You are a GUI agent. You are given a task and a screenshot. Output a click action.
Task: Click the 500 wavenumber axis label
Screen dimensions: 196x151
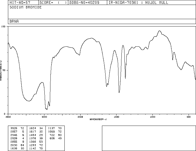pos(189,117)
